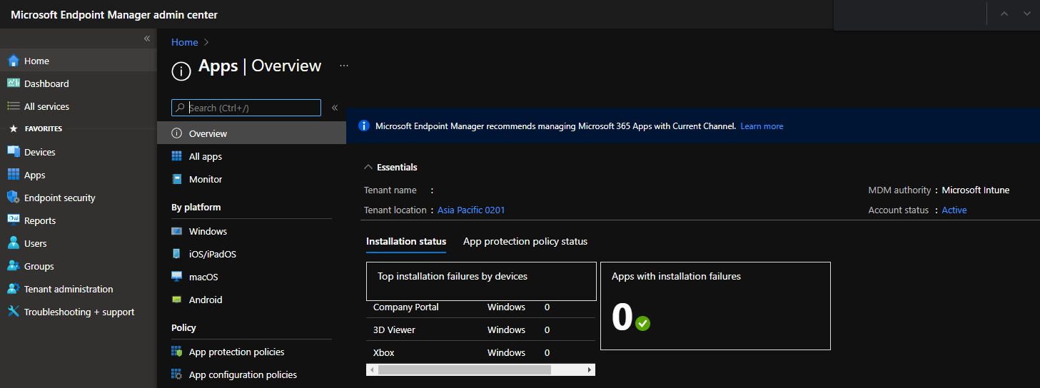The width and height of the screenshot is (1040, 388).
Task: Click the macOS platform icon
Action: coord(177,277)
